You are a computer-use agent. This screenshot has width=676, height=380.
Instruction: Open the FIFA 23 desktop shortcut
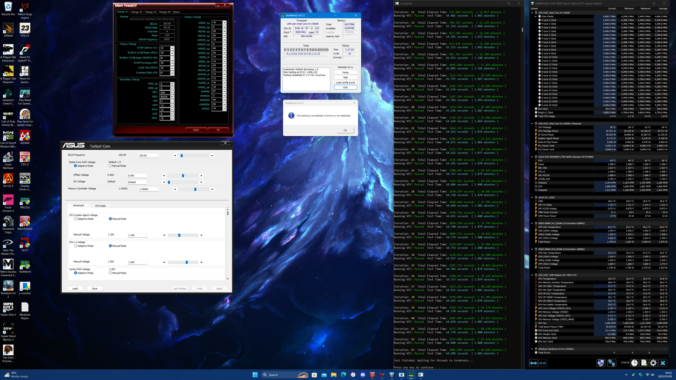click(25, 30)
